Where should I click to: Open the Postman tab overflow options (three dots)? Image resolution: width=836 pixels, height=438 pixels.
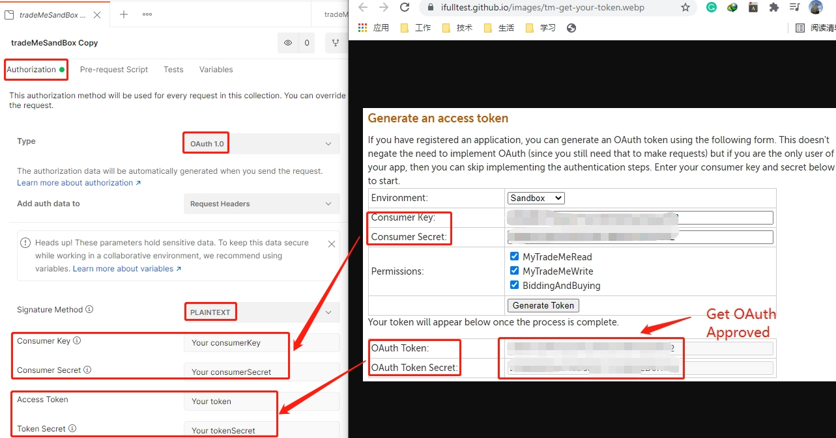point(147,14)
